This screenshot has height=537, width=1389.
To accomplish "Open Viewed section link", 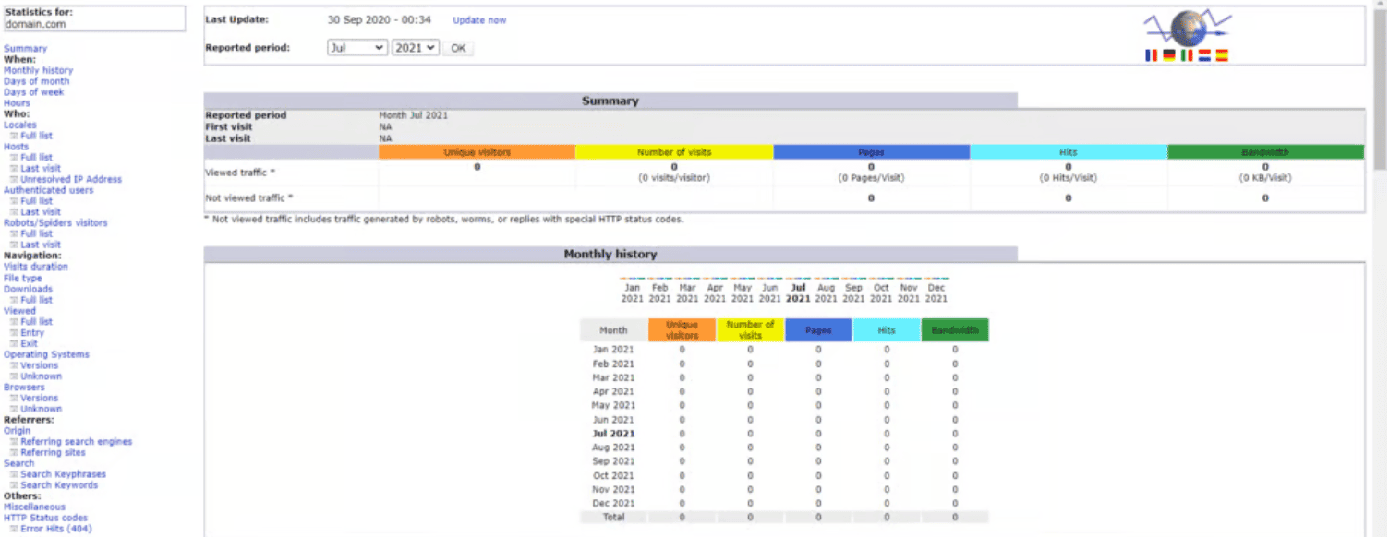I will (x=19, y=311).
